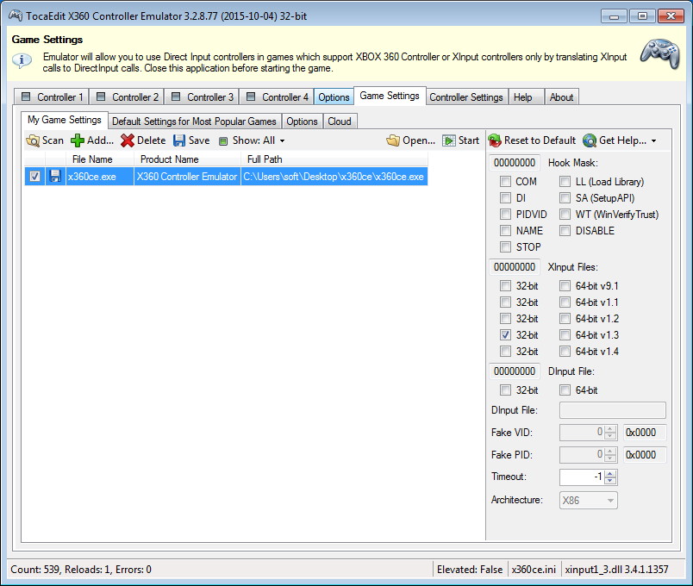Enable SA (SetupAPI) checkbox
Image resolution: width=693 pixels, height=586 pixels.
565,198
